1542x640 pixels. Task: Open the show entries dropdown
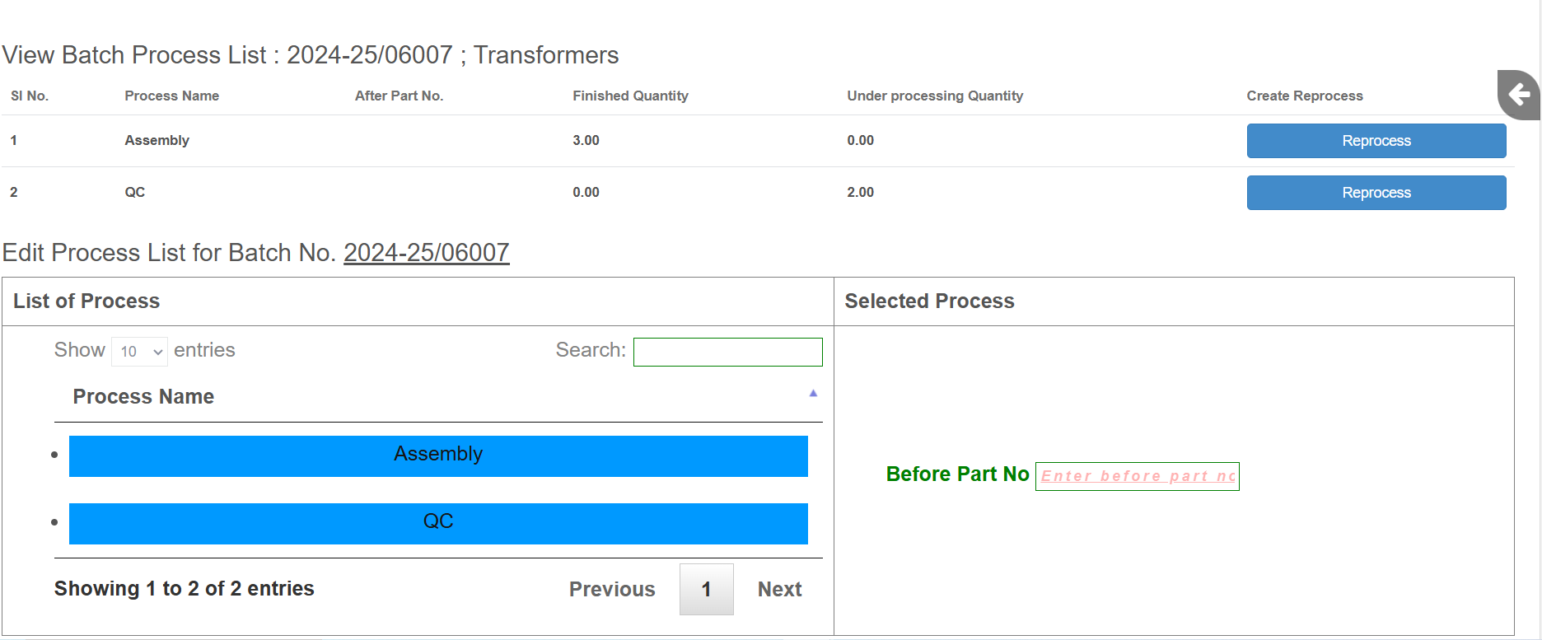[x=139, y=351]
